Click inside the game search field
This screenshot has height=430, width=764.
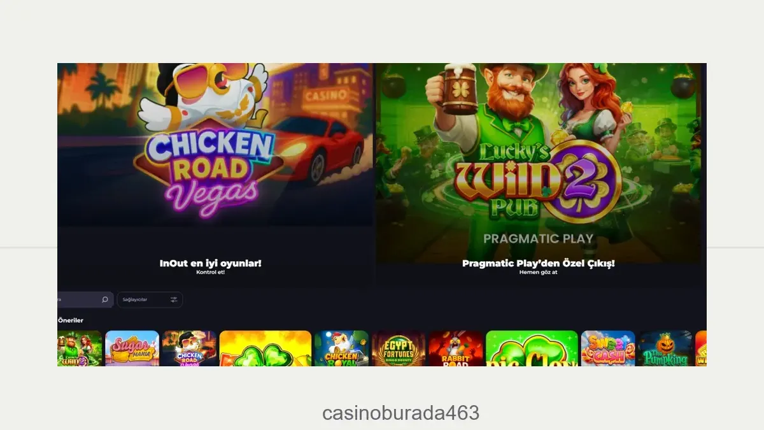tap(85, 299)
